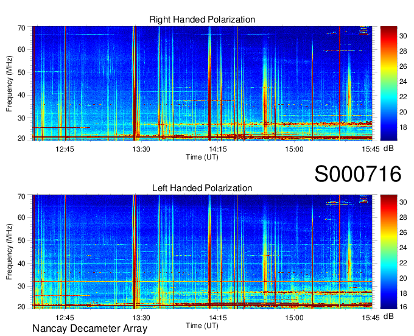Click the bottom plot 'Frequency (MHz)' label
The image size is (414, 336).
pyautogui.click(x=9, y=252)
